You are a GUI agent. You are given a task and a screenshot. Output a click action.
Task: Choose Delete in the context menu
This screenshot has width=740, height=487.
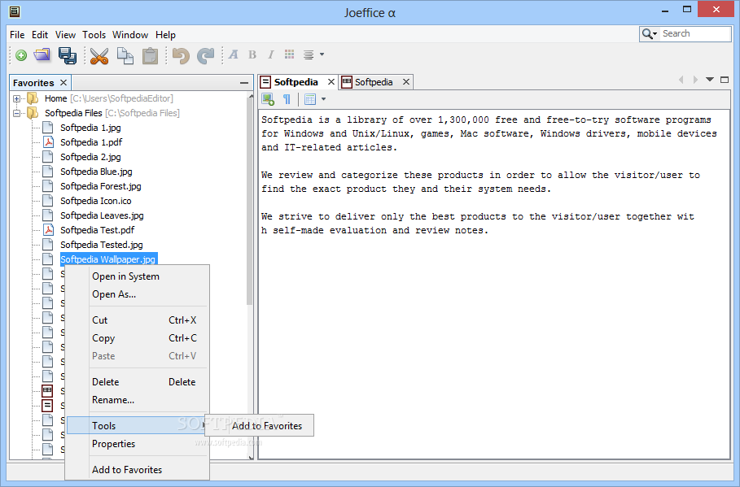point(137,382)
